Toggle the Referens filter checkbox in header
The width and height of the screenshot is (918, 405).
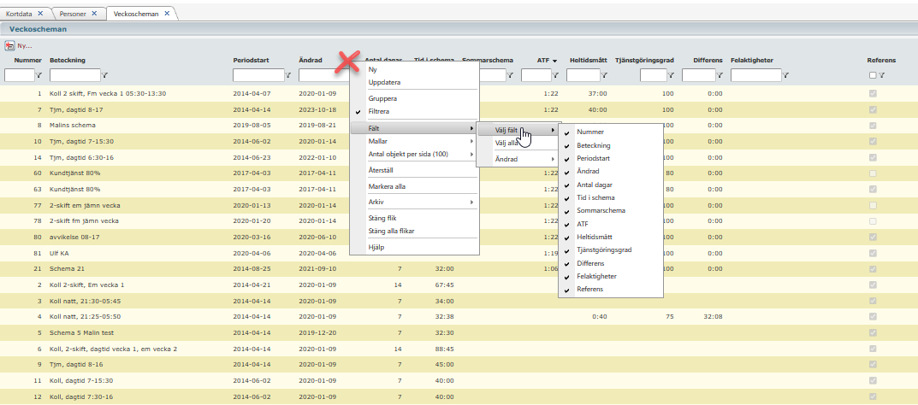[x=873, y=75]
